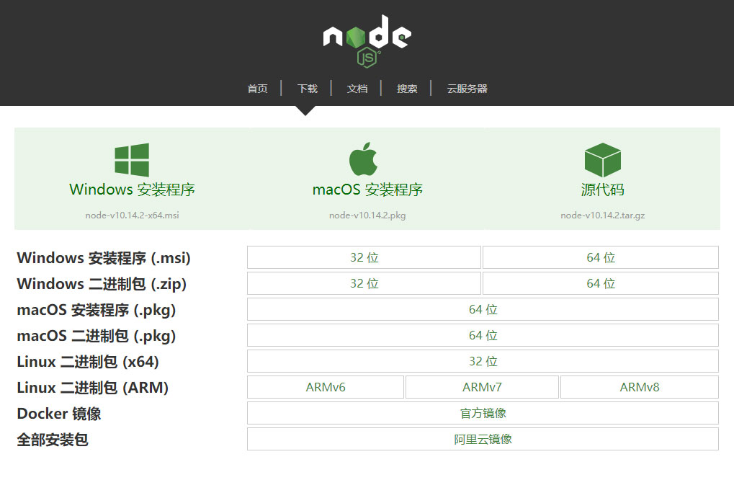Viewport: 734px width, 480px height.
Task: Click the source code cube icon
Action: click(x=602, y=159)
